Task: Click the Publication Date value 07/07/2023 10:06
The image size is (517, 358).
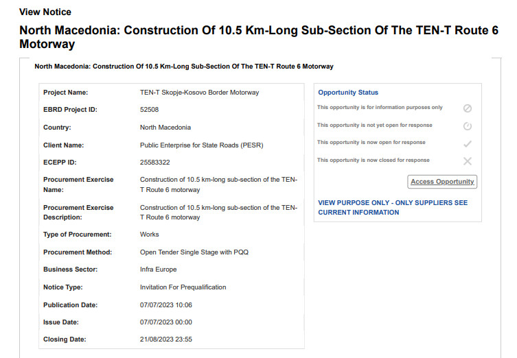Action: (166, 305)
